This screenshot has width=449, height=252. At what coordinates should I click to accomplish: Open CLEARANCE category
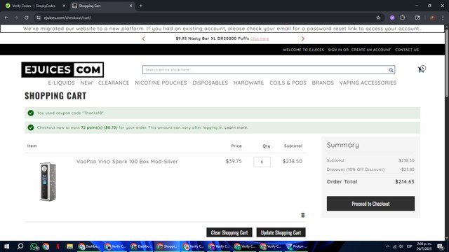pyautogui.click(x=114, y=83)
